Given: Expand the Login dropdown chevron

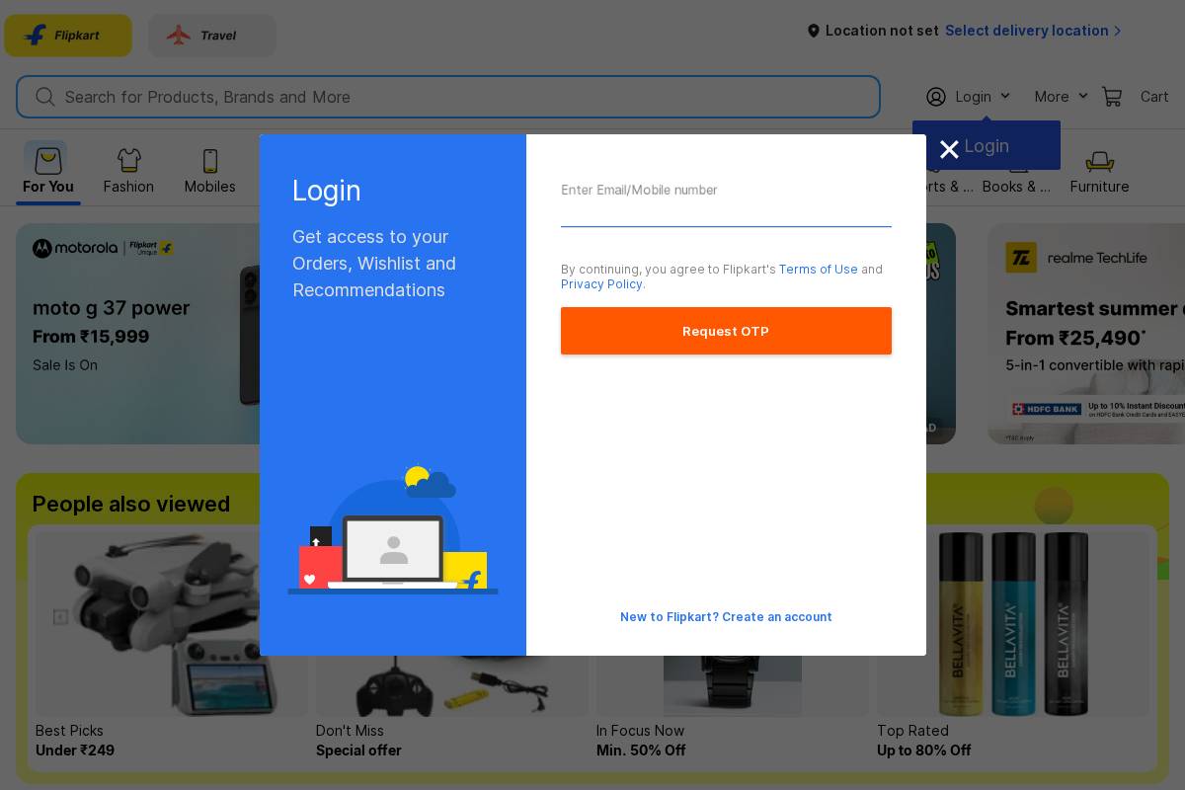Looking at the screenshot, I should coord(1005,97).
